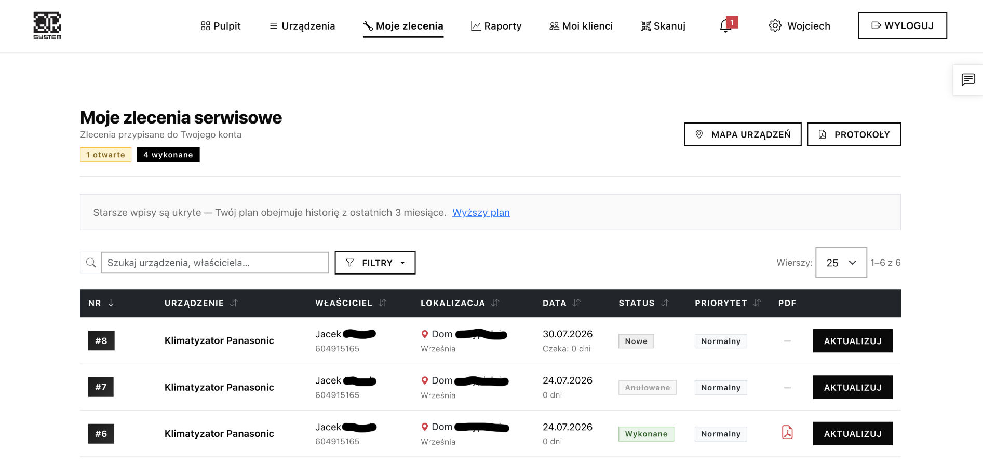Click the WYLOGUJ button
The image size is (983, 465).
click(x=903, y=25)
